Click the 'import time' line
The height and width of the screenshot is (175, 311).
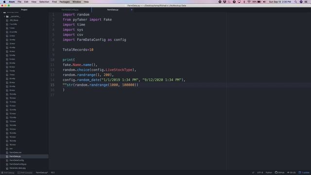click(x=74, y=25)
